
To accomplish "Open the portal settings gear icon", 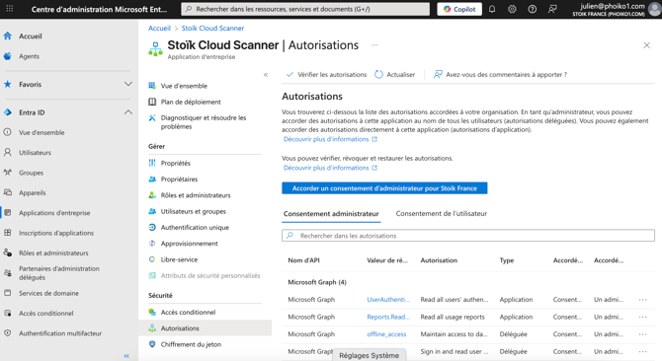I will [x=512, y=9].
